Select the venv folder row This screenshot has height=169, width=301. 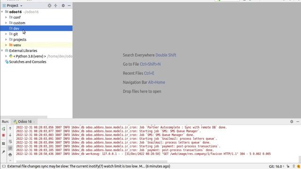(x=36, y=45)
